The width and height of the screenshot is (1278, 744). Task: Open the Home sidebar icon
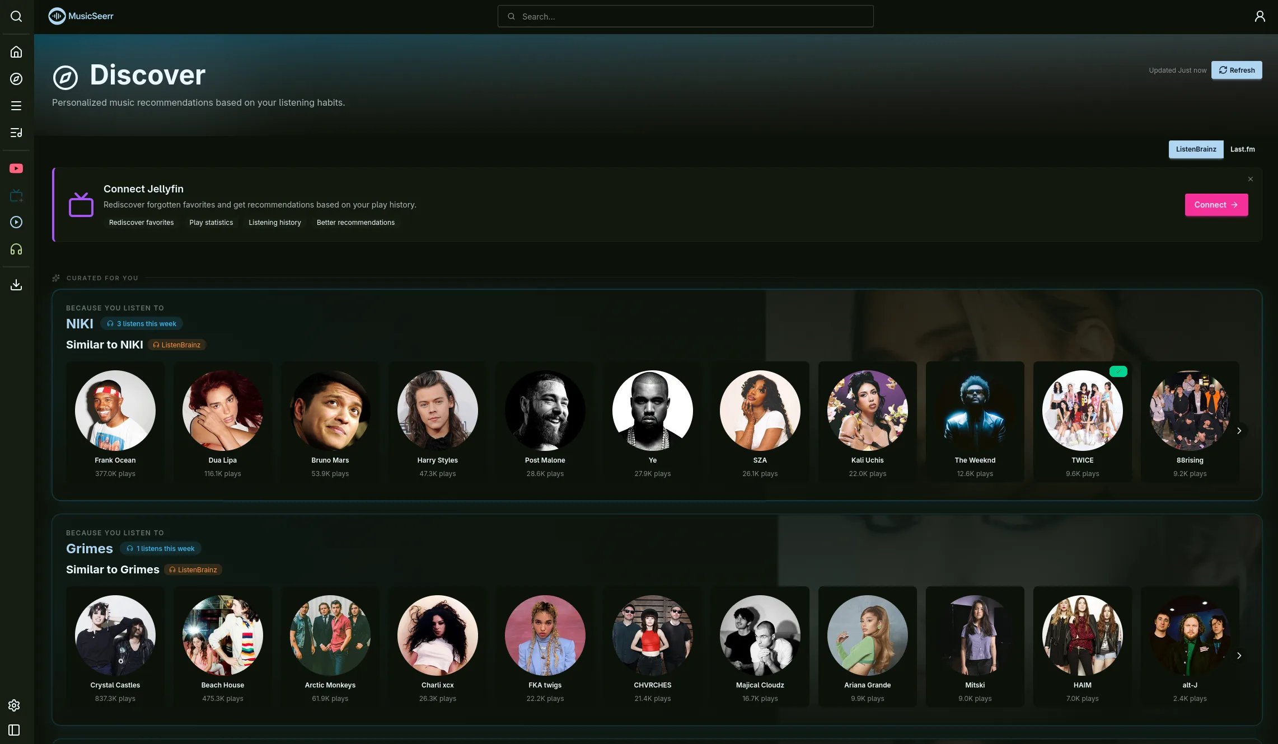[16, 52]
